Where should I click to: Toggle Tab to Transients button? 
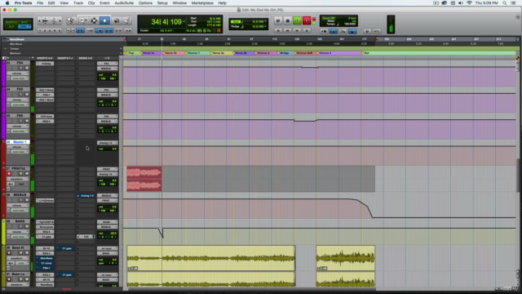(x=80, y=31)
